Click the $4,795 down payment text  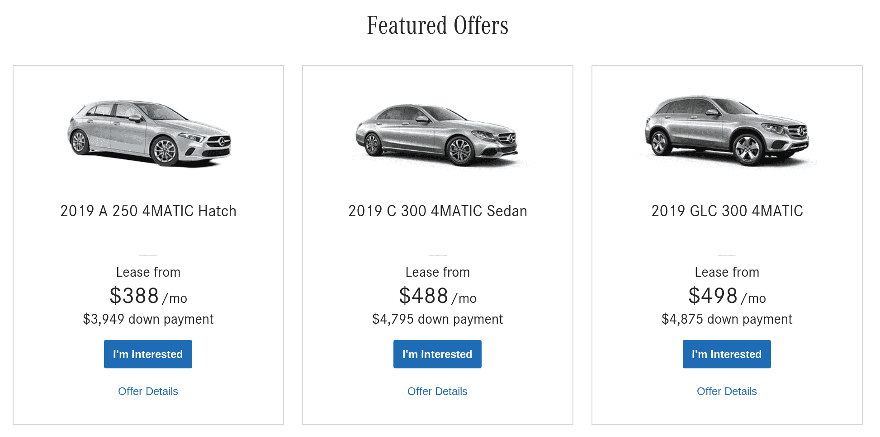(x=438, y=319)
